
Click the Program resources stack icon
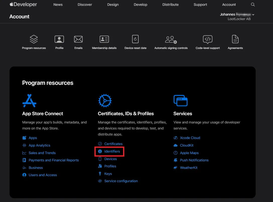[34, 39]
